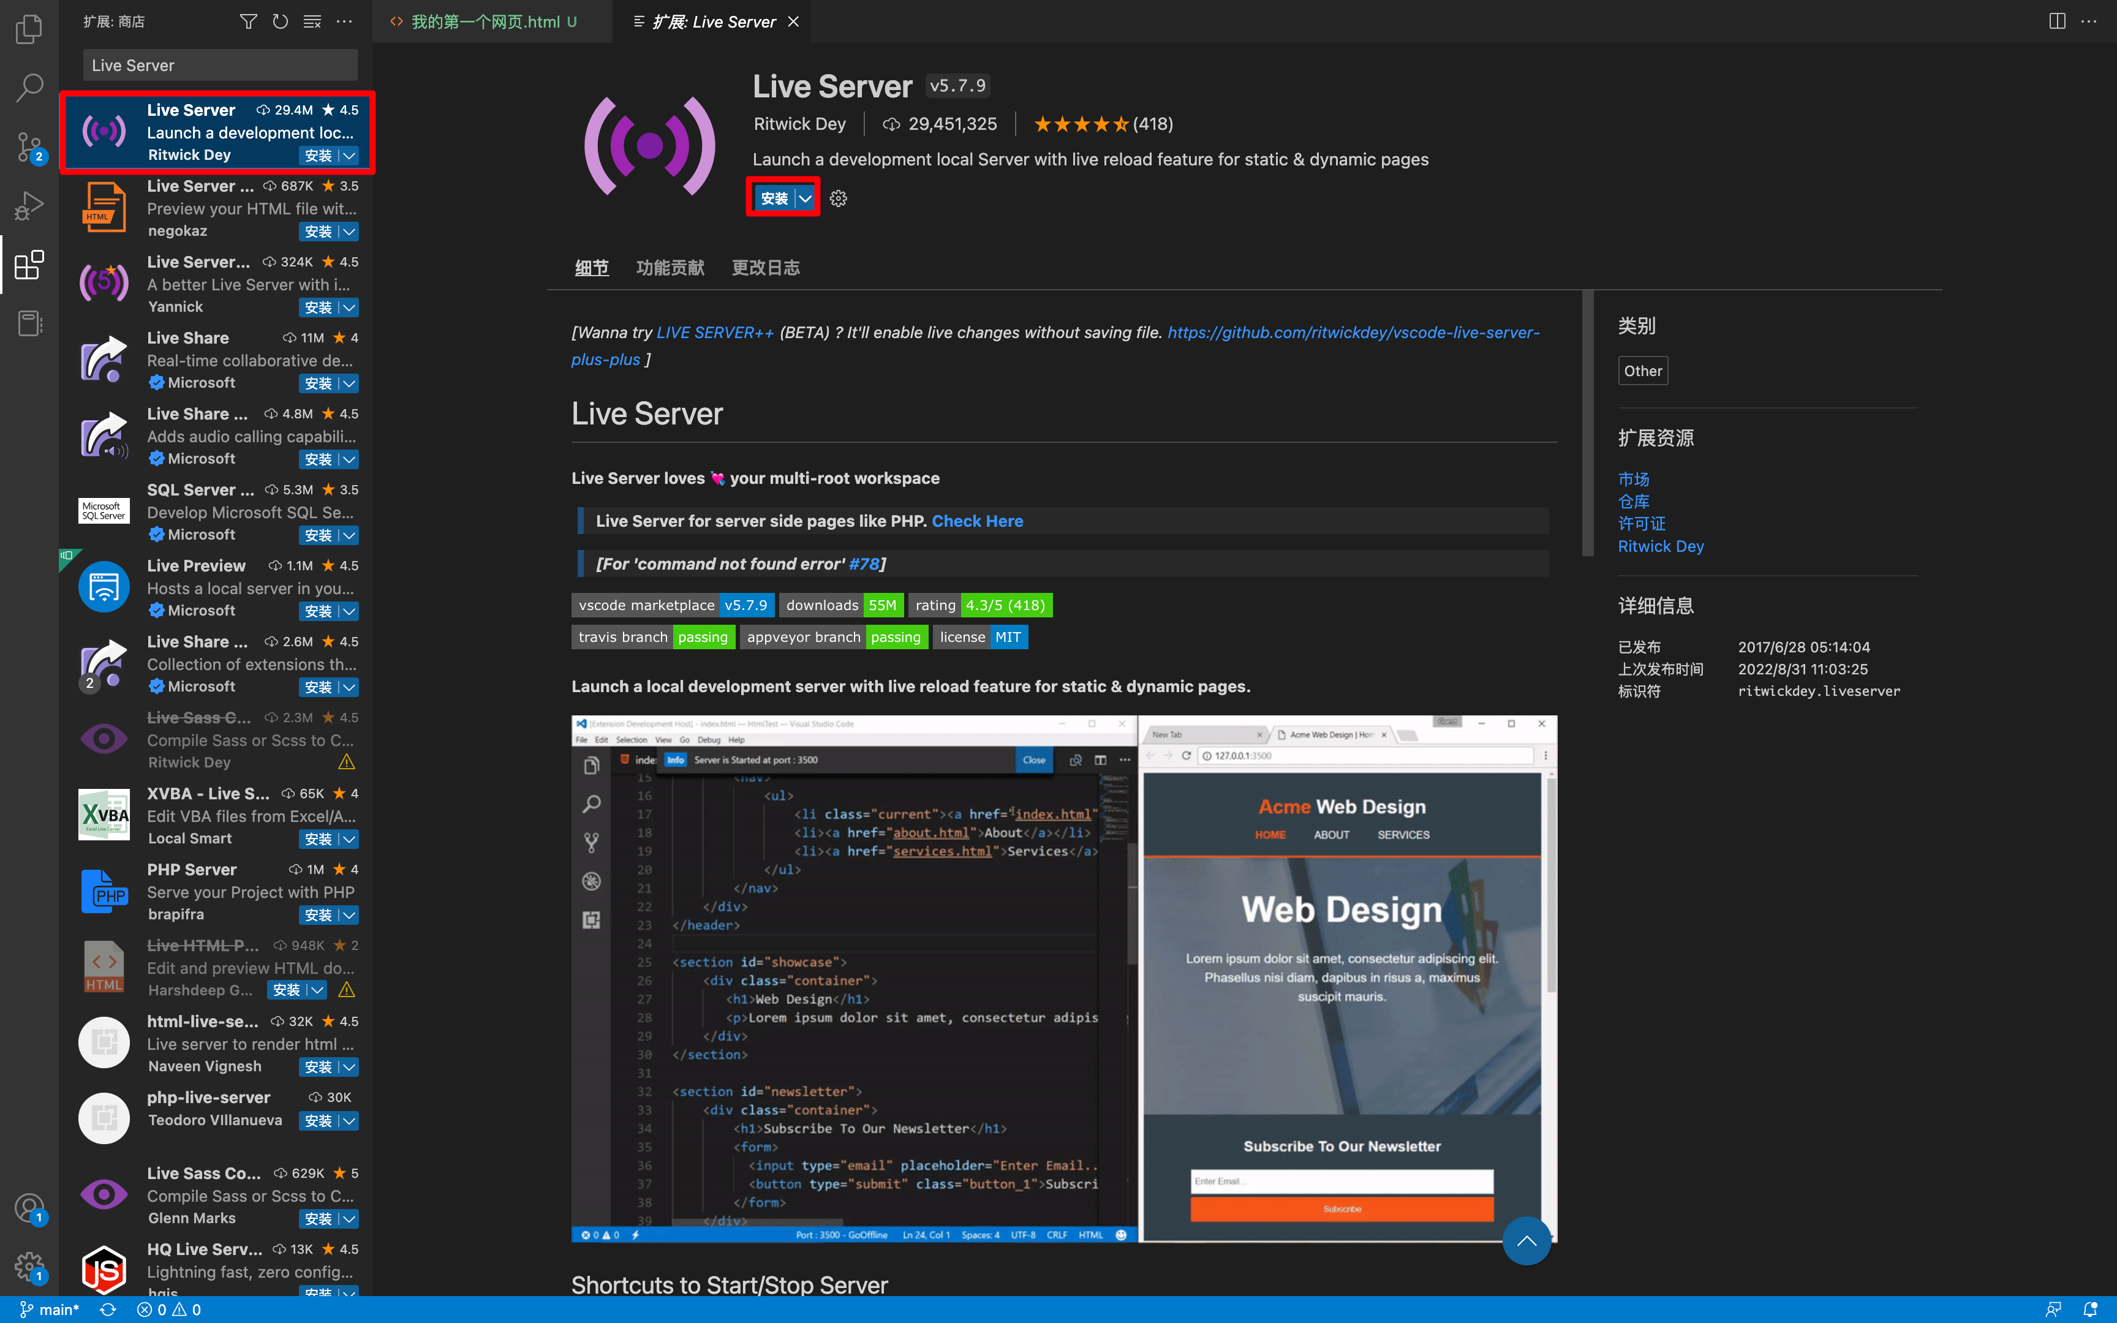
Task: Select Live Preview extension in list
Action: (x=216, y=587)
